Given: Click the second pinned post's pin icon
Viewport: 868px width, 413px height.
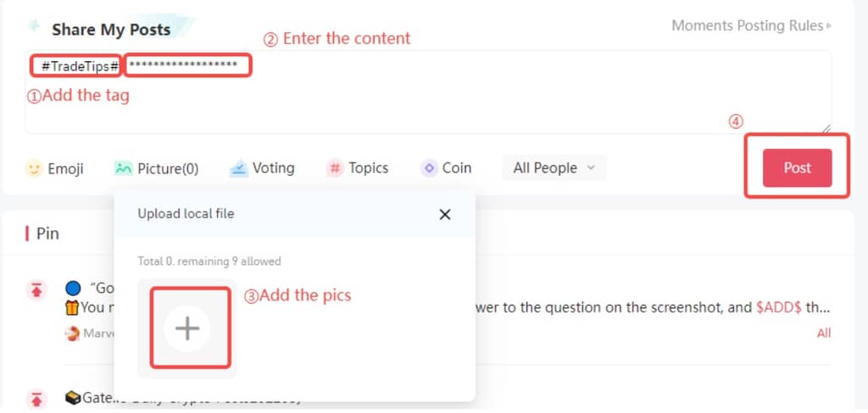Looking at the screenshot, I should (36, 398).
